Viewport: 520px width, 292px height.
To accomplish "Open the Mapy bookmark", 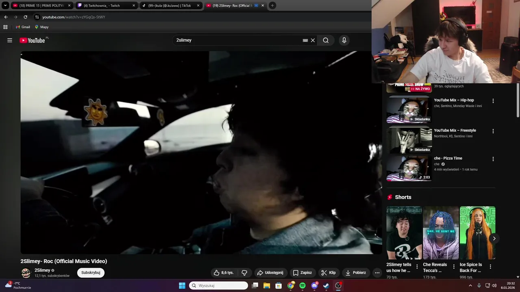I will point(41,27).
